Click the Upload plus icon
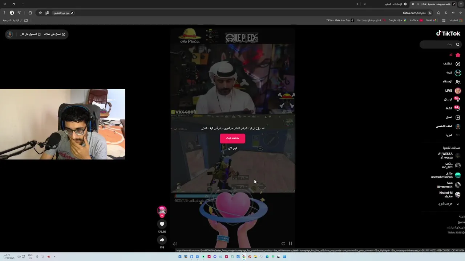The image size is (465, 261). pos(458,117)
